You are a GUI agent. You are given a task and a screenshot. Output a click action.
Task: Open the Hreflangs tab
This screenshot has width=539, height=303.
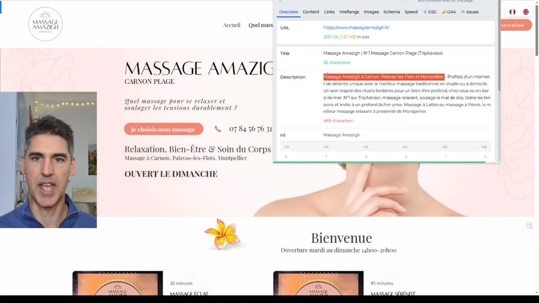tap(349, 12)
